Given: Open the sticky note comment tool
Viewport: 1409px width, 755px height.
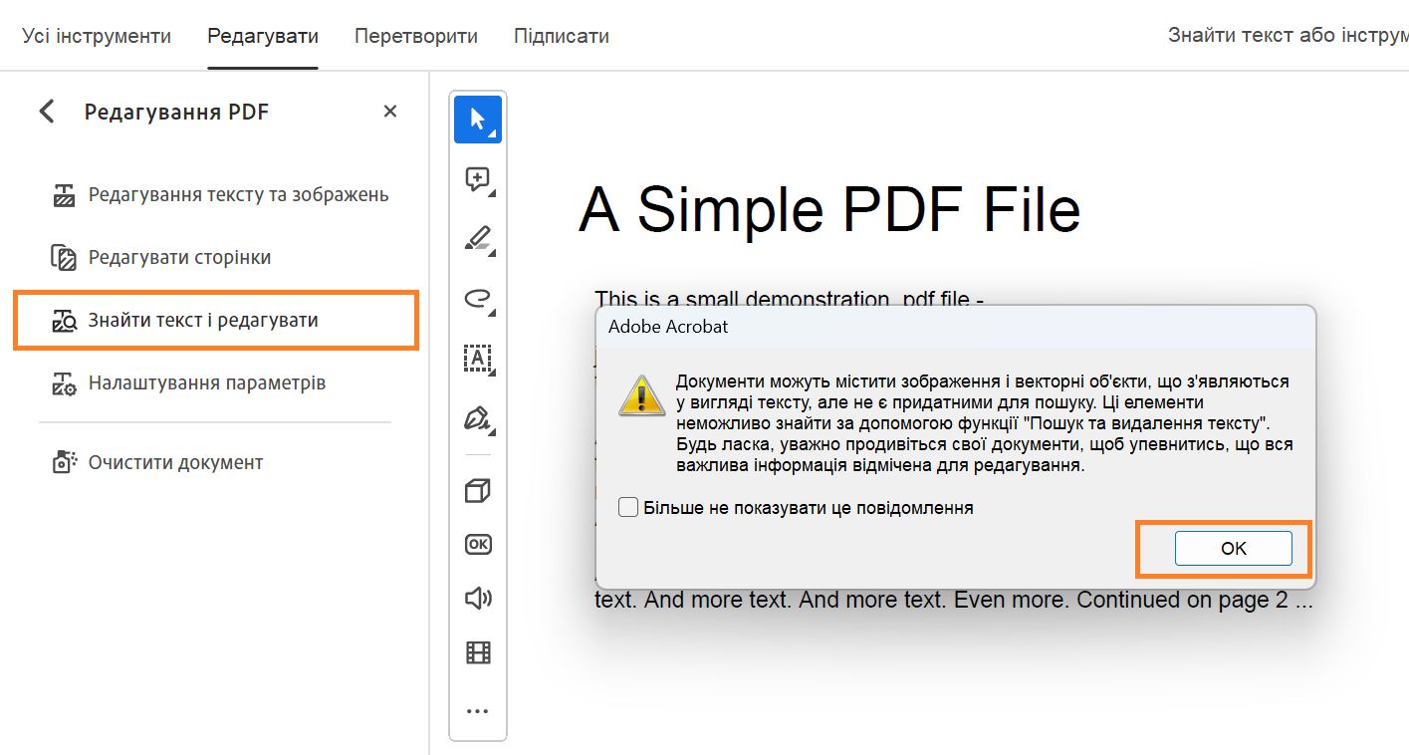Looking at the screenshot, I should tap(477, 178).
